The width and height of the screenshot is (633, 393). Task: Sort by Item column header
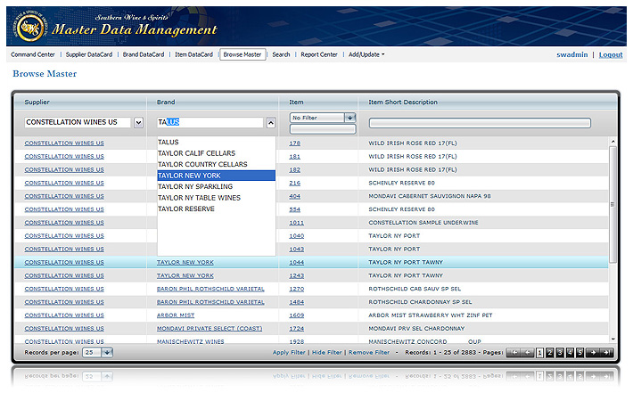[x=296, y=102]
